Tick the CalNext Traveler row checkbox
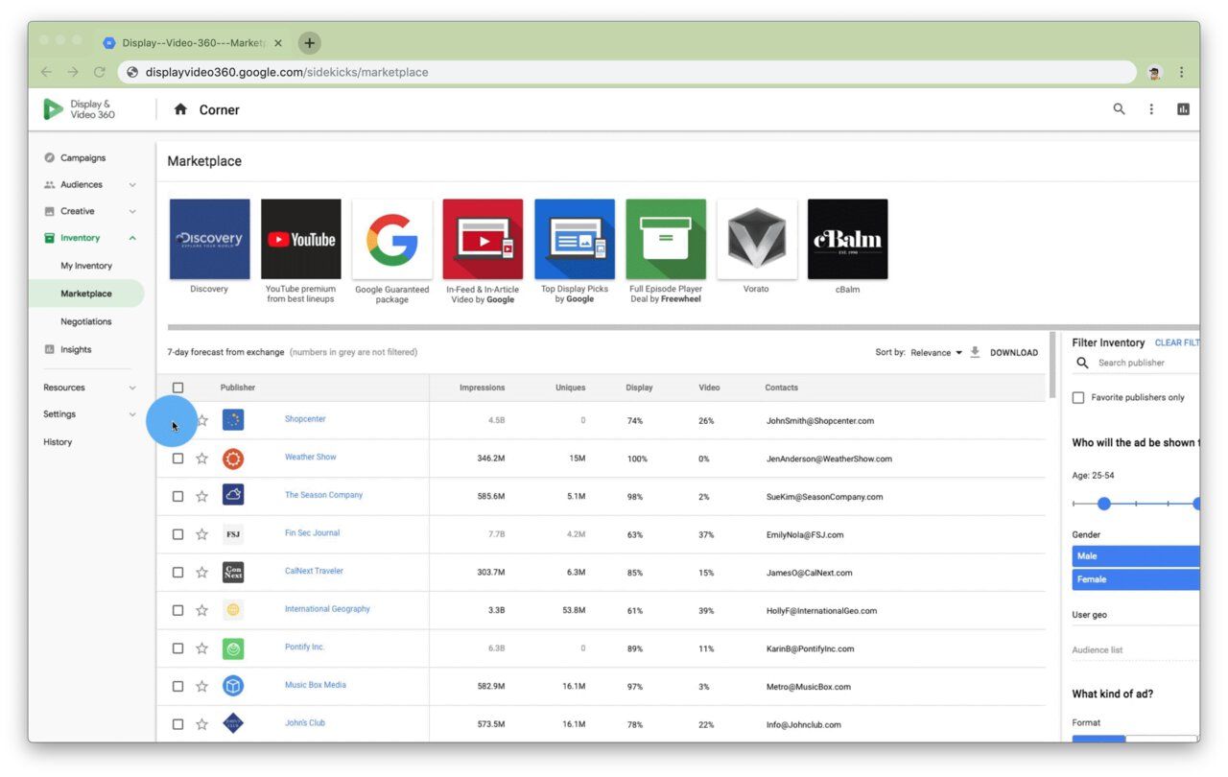 [177, 573]
